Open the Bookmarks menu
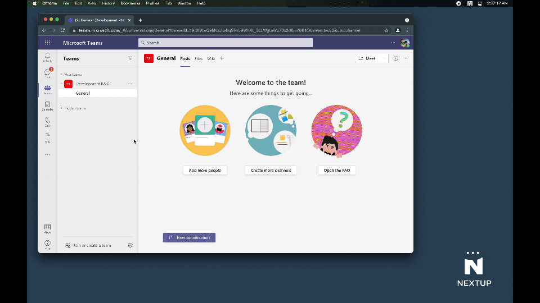Viewport: 540px width, 303px height. click(130, 3)
